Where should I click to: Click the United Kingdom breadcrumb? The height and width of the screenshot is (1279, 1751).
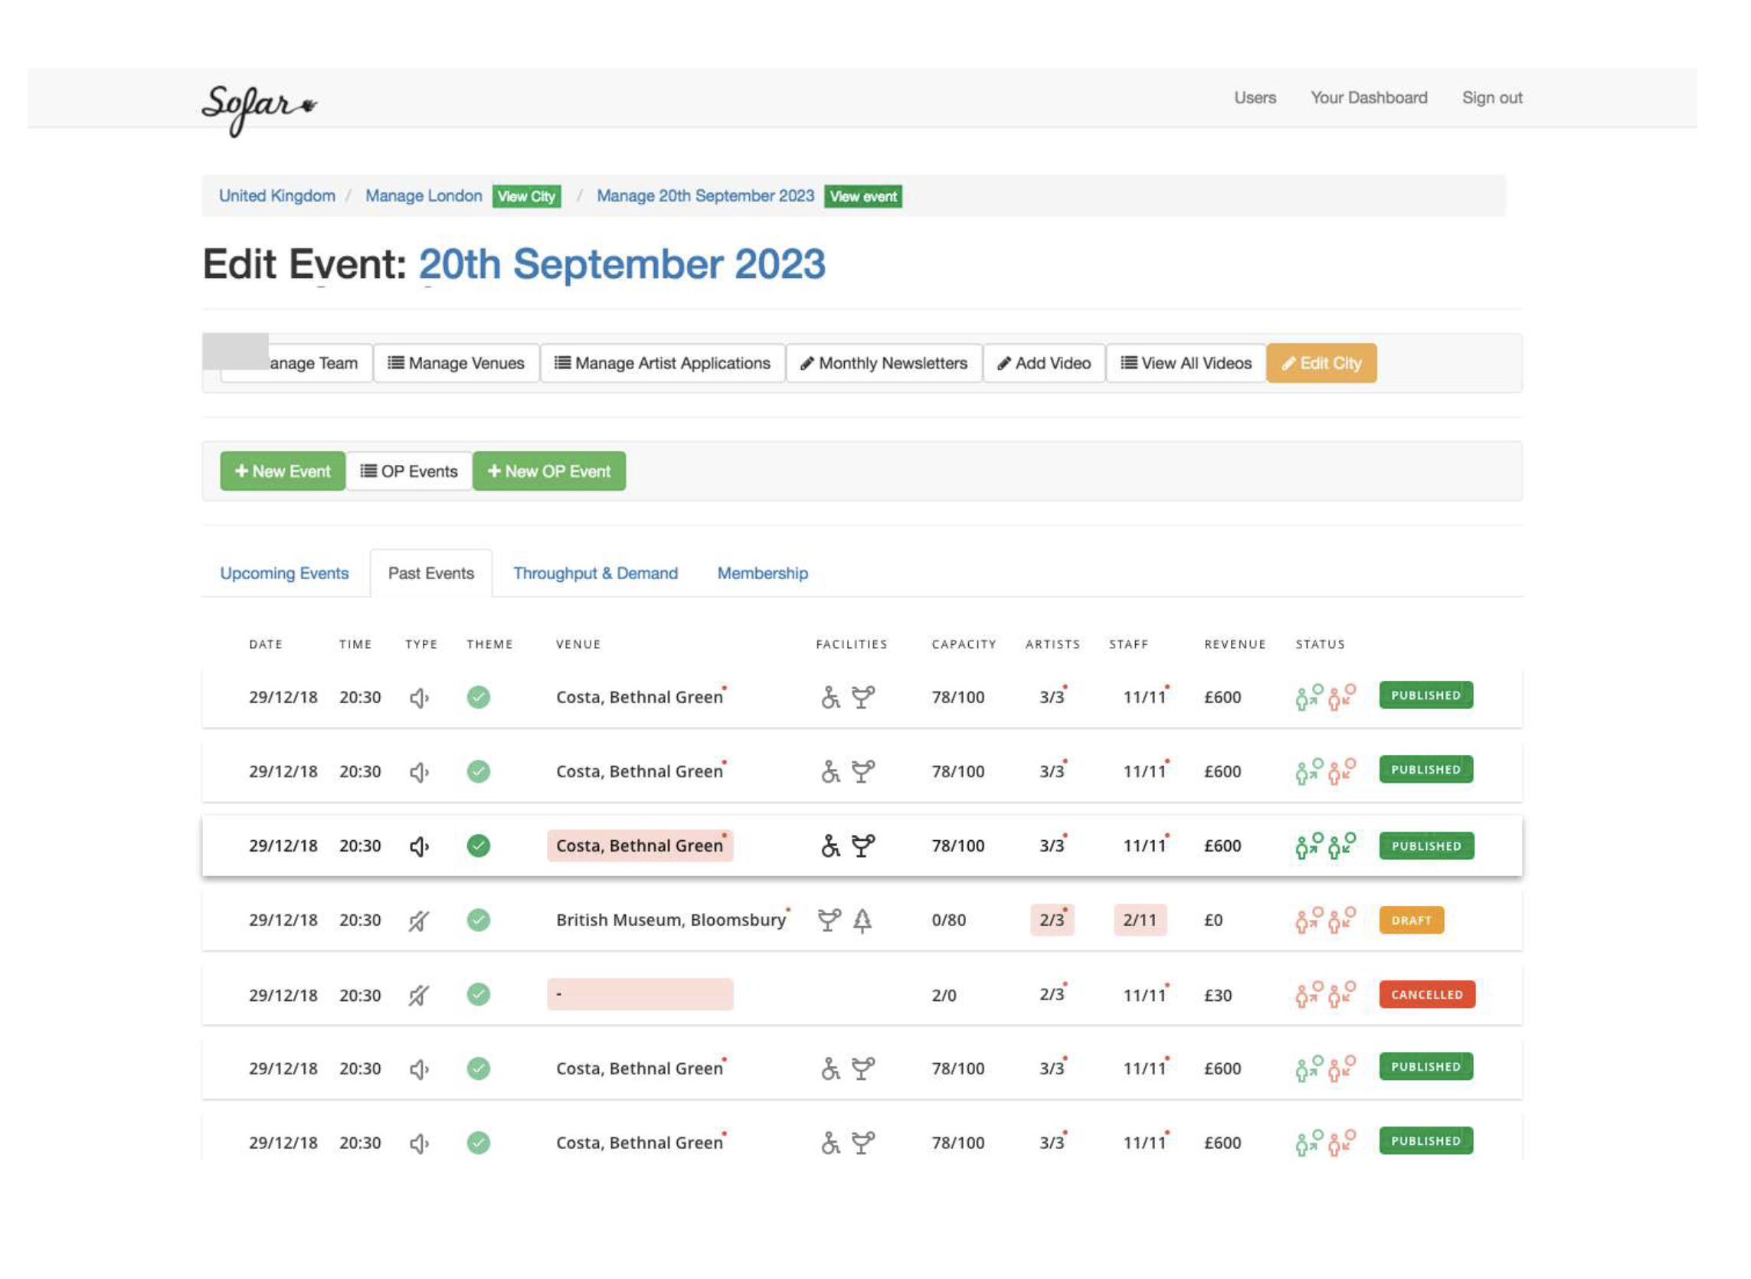277,196
